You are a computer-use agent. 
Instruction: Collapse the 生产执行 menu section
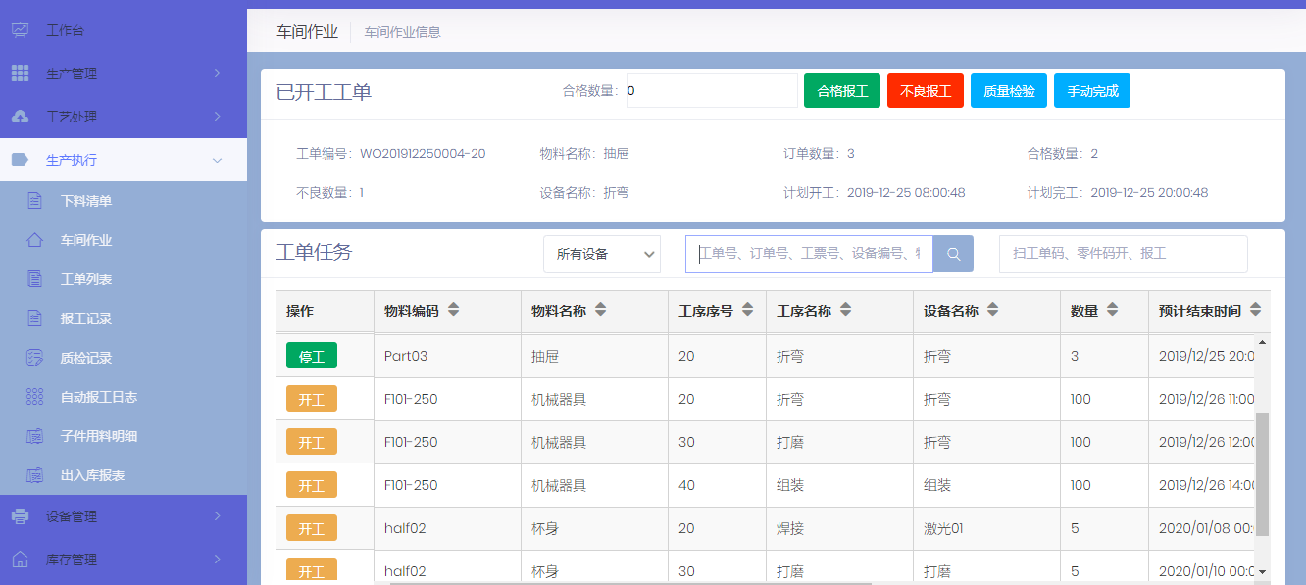pos(124,160)
